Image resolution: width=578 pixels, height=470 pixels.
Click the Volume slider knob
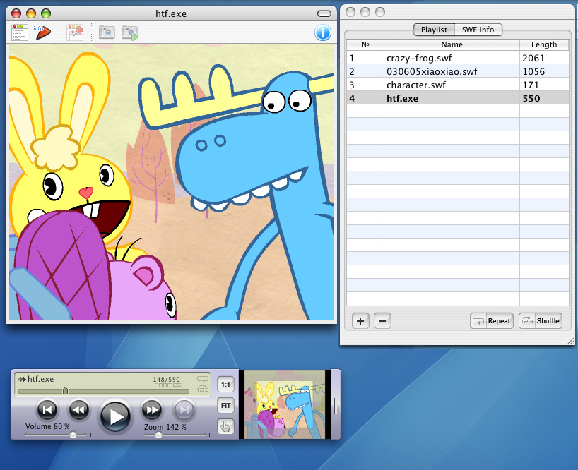point(73,435)
